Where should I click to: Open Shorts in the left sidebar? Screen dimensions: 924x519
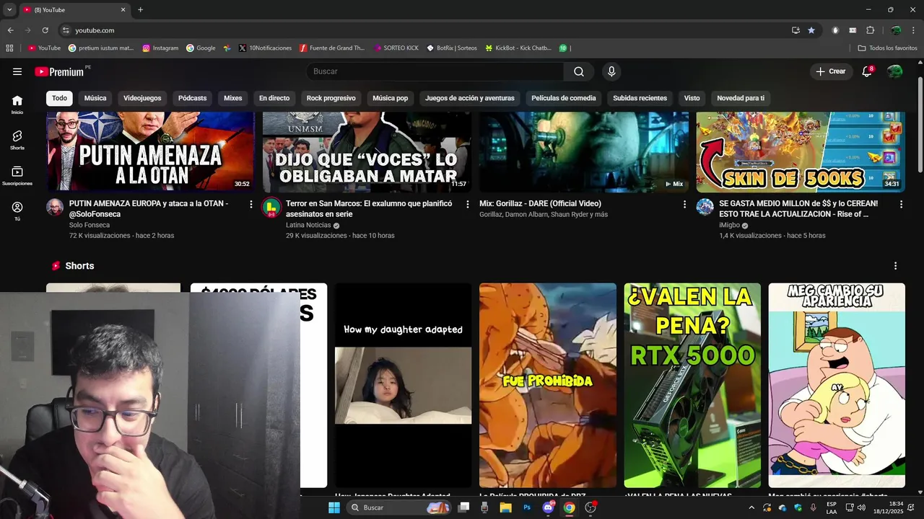17,140
